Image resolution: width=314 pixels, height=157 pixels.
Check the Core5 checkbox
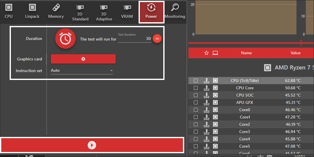pos(196,146)
